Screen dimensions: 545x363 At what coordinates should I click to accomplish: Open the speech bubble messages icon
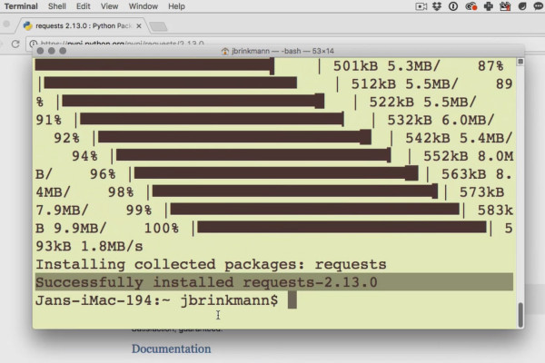point(539,6)
